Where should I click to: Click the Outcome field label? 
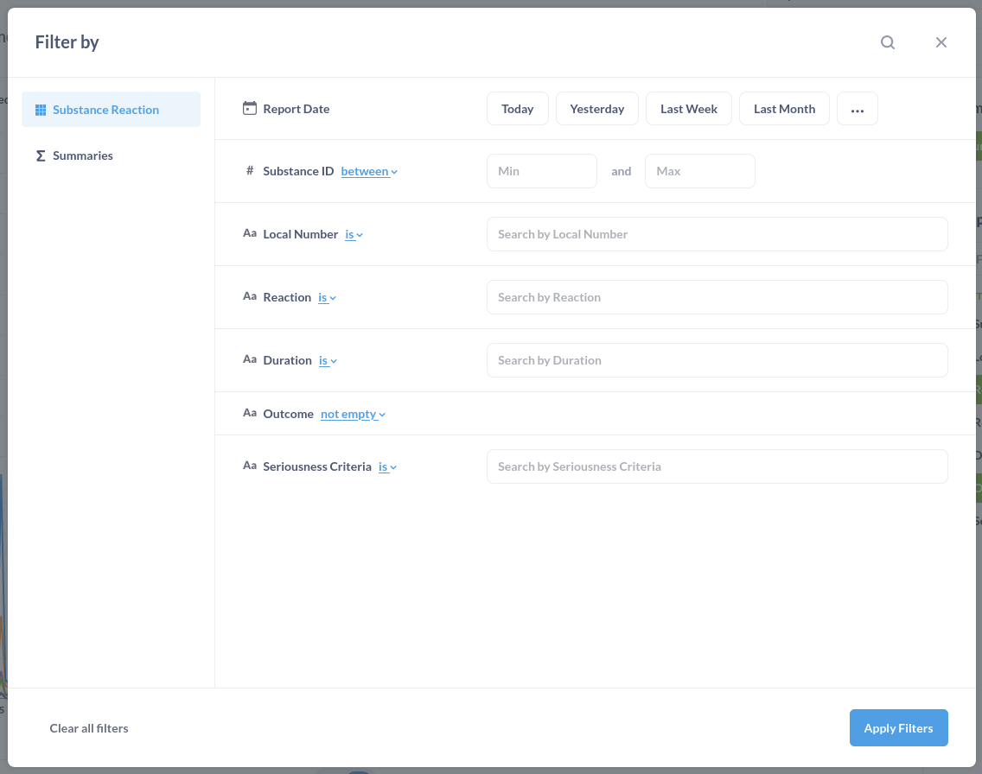click(x=288, y=414)
